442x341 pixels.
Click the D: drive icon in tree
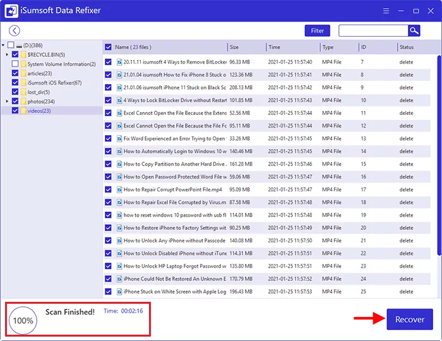[20, 45]
